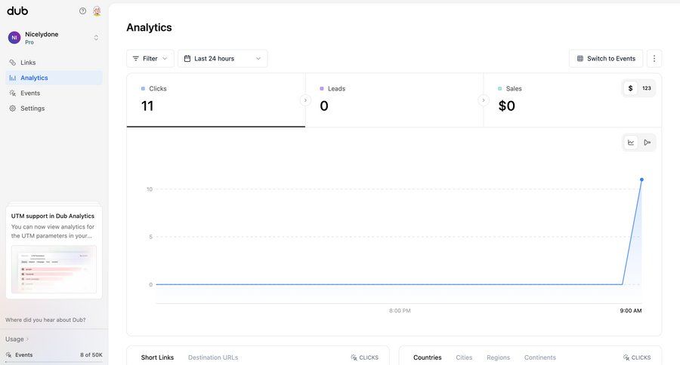Click Switch to Events button

click(x=606, y=59)
